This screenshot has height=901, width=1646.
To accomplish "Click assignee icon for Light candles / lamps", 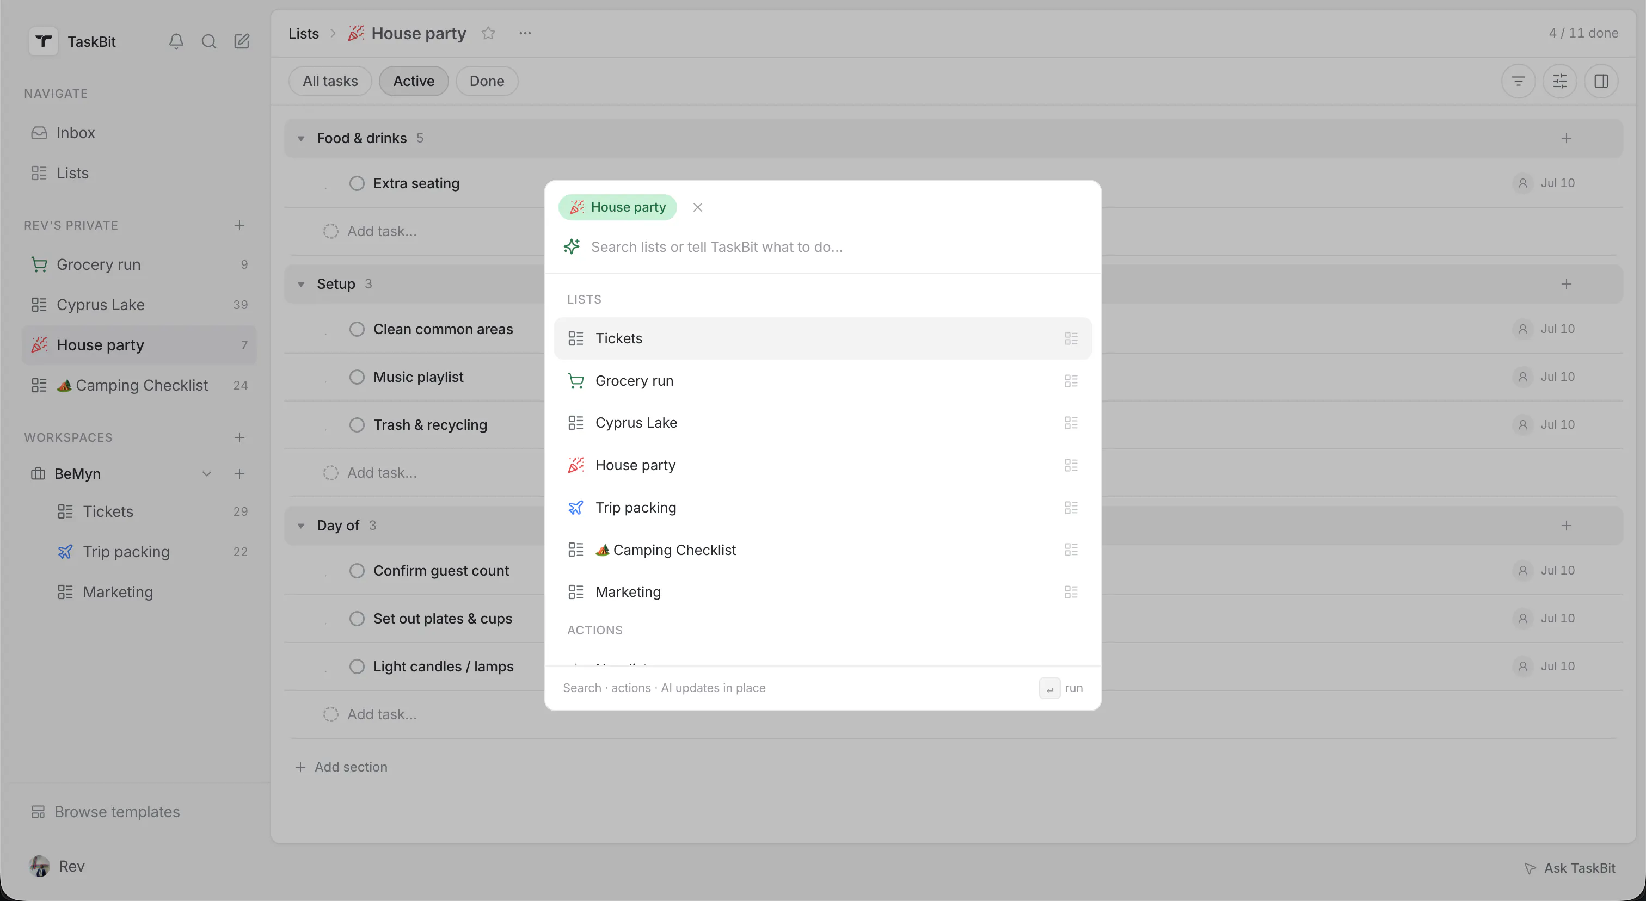I will pyautogui.click(x=1522, y=666).
